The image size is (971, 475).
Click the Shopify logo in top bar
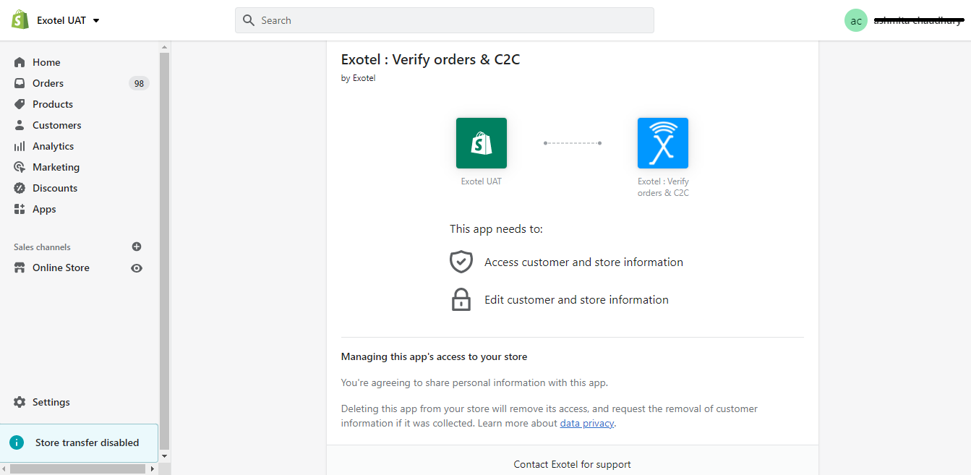pos(20,20)
